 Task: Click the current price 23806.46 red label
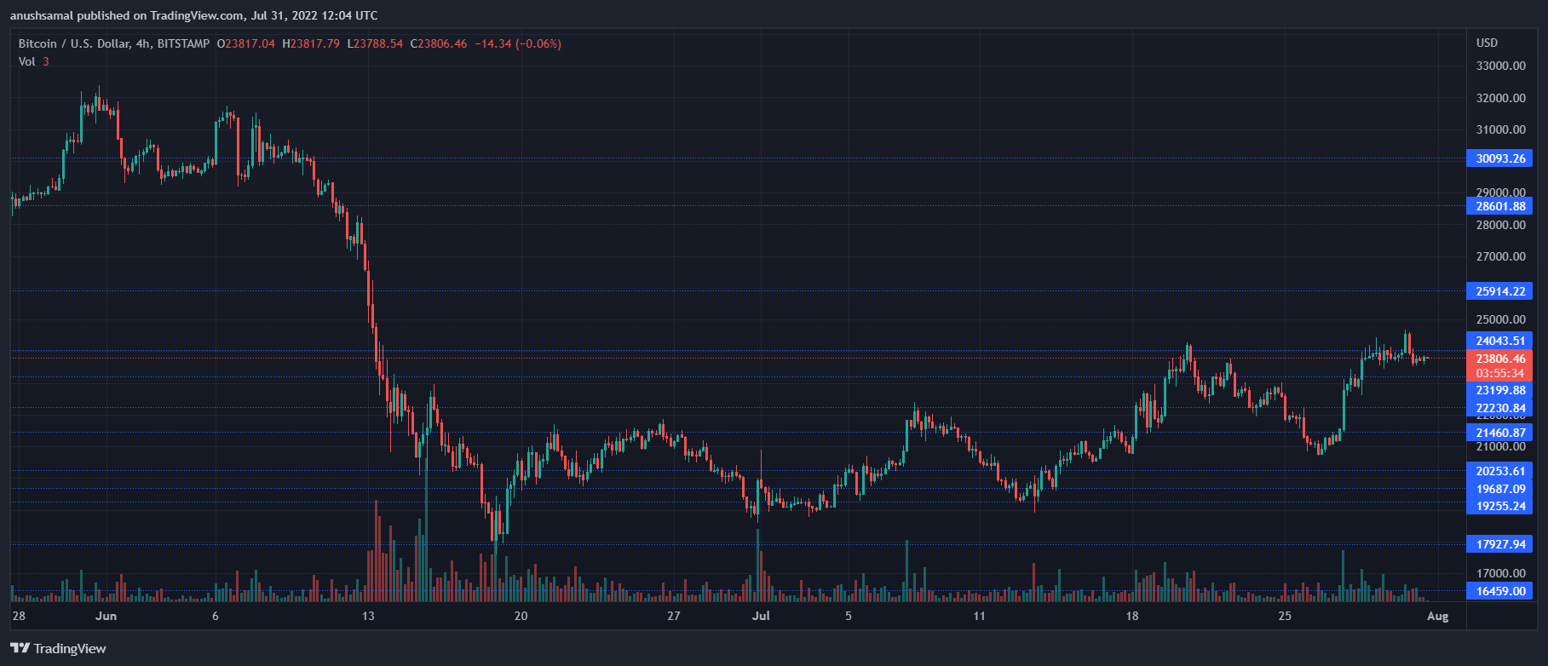(1499, 365)
